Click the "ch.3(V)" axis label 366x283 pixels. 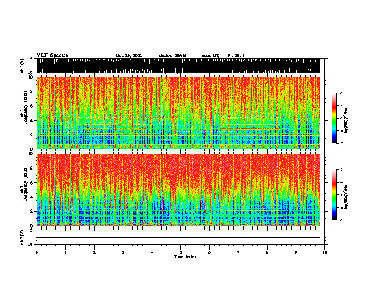tap(22, 237)
